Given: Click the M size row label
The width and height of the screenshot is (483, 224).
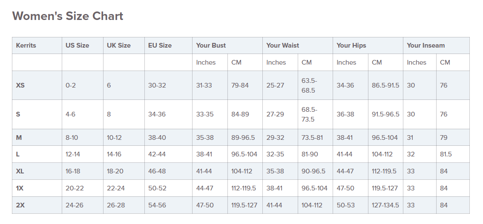Looking at the screenshot, I should (19, 138).
